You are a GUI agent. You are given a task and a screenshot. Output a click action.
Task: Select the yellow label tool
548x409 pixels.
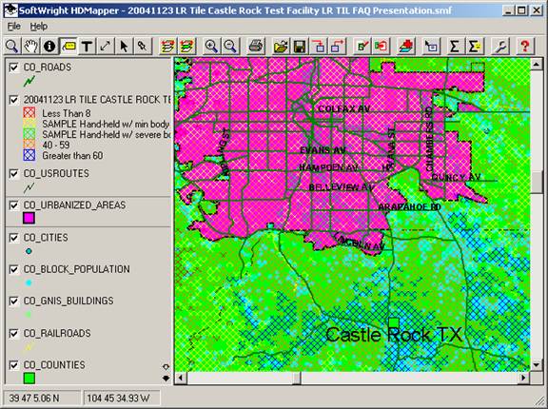(68, 46)
